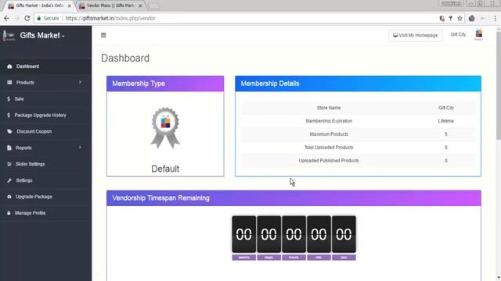Expand the Products submenu chevron

pyautogui.click(x=80, y=83)
